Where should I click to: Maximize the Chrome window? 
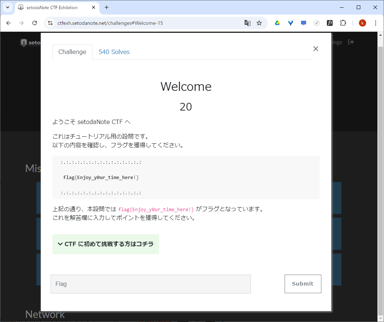[359, 7]
